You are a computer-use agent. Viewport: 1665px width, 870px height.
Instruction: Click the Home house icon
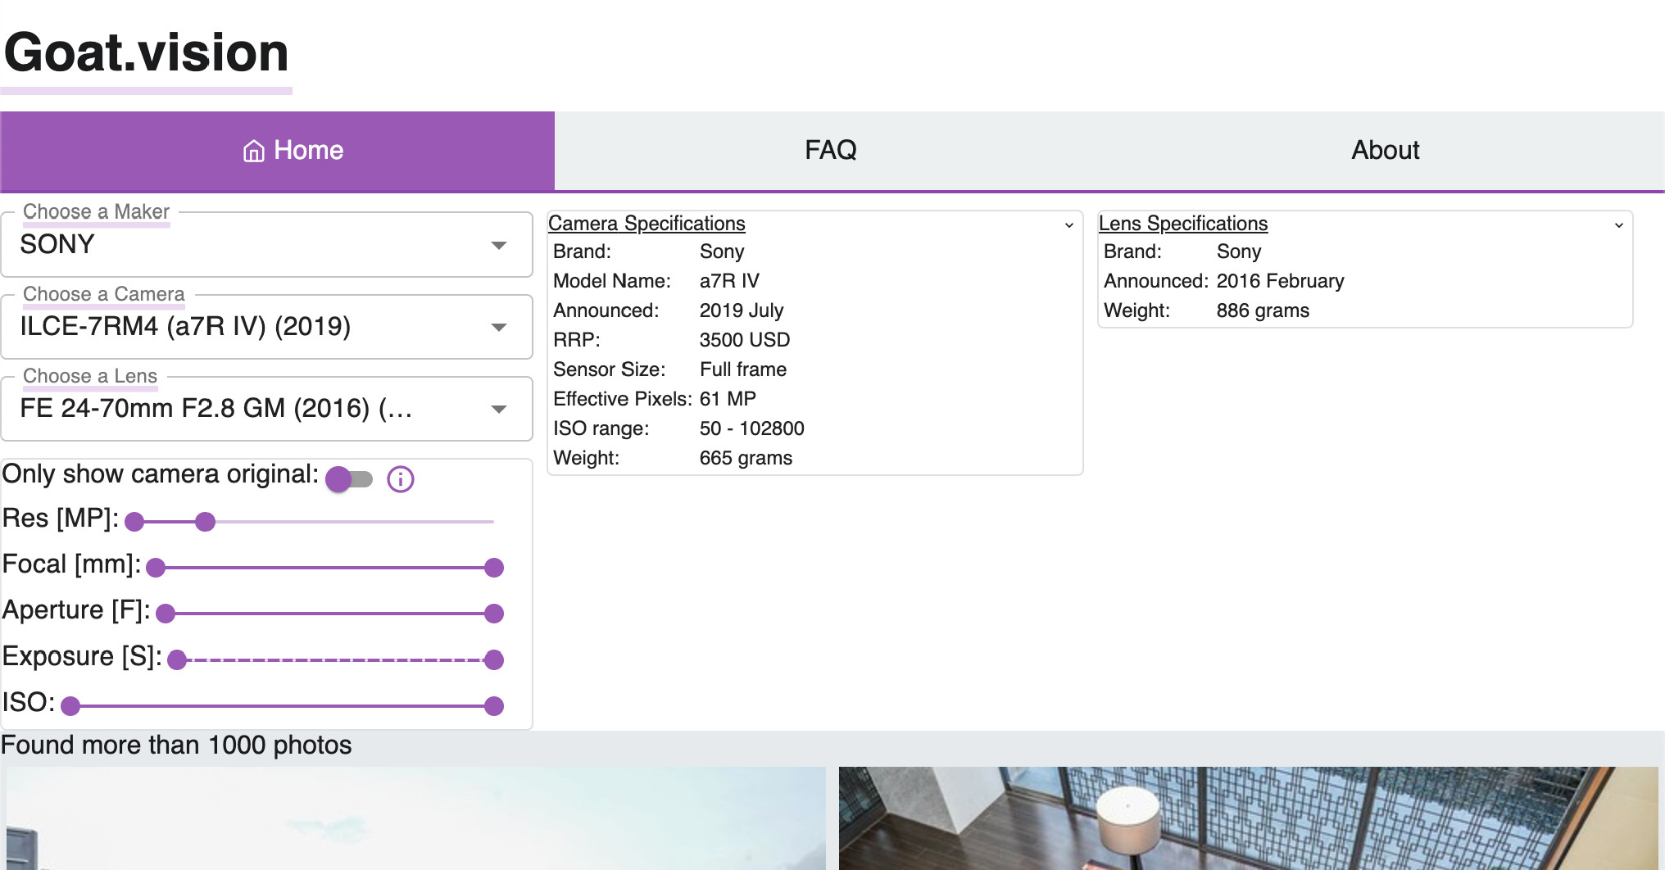point(252,150)
